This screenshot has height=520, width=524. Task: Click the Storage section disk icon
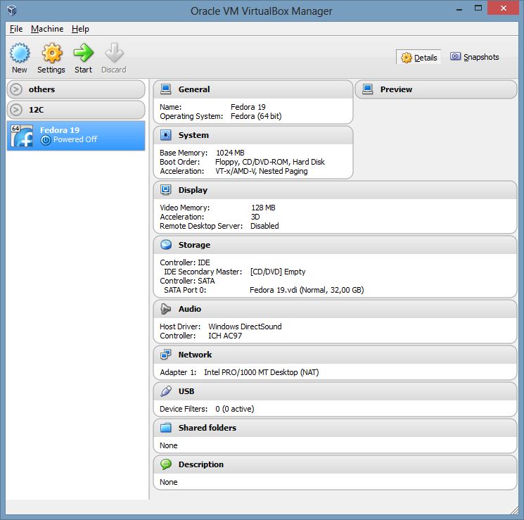[x=166, y=244]
